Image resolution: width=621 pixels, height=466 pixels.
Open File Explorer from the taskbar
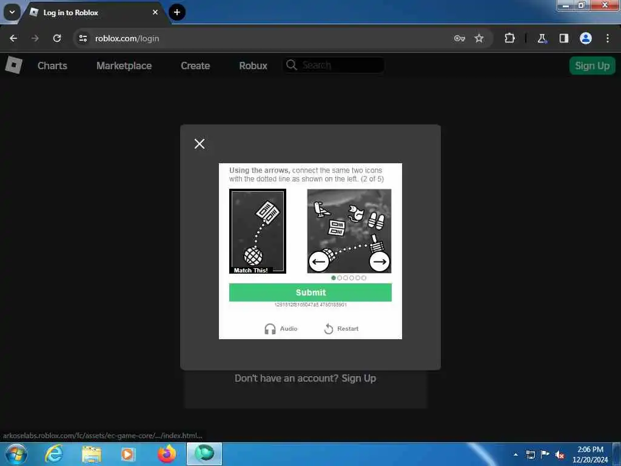tap(92, 454)
